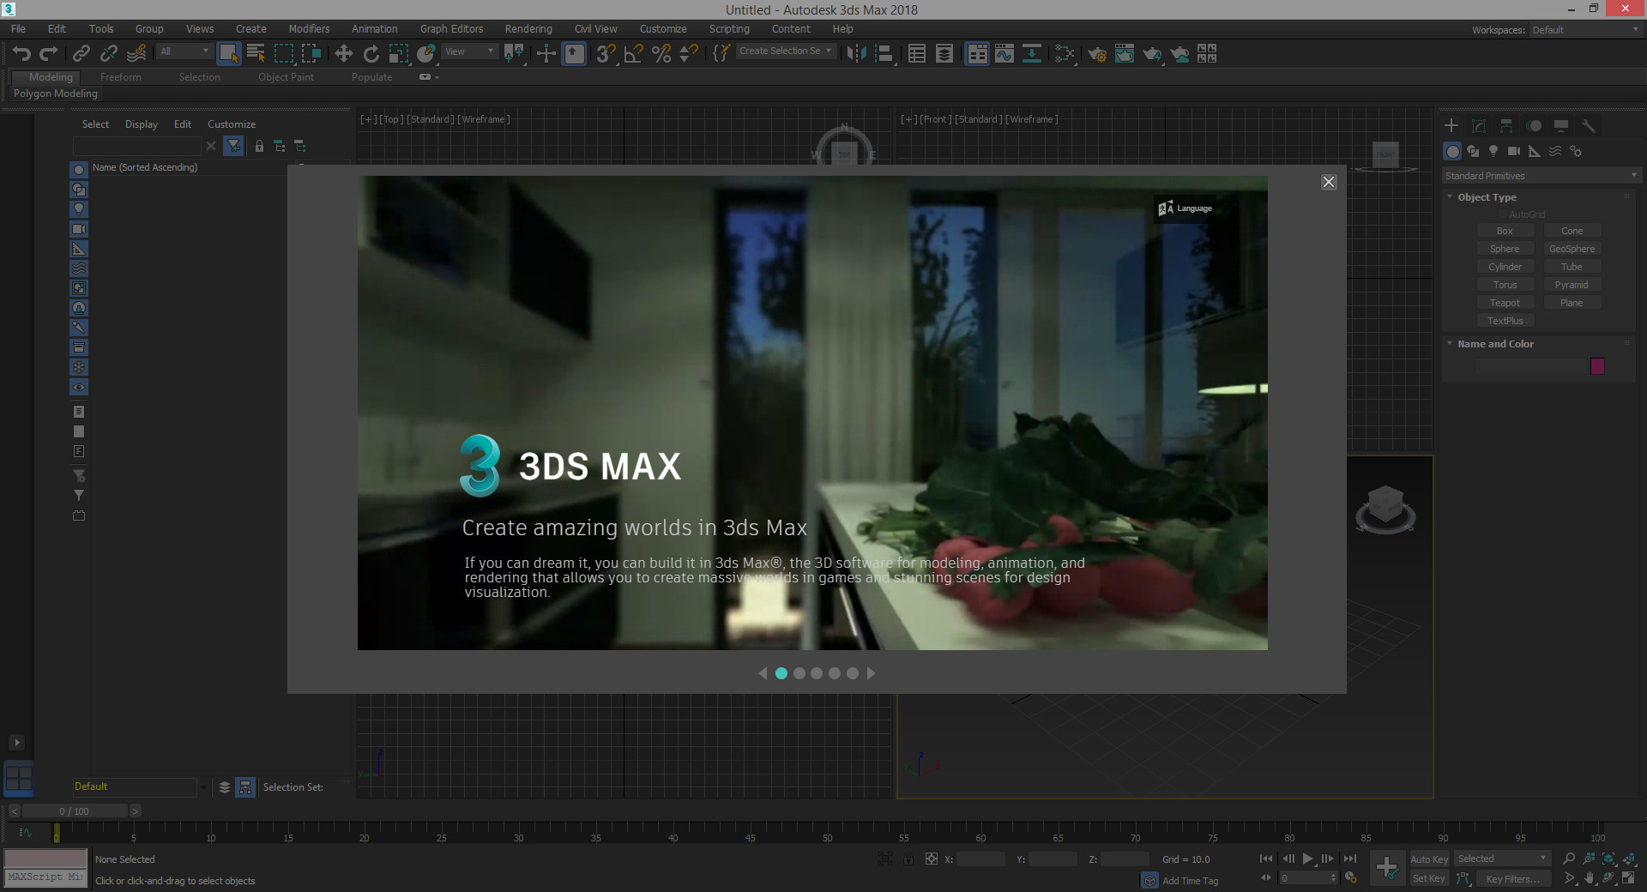Open Select by Name dialog
The height and width of the screenshot is (892, 1647).
click(x=256, y=54)
